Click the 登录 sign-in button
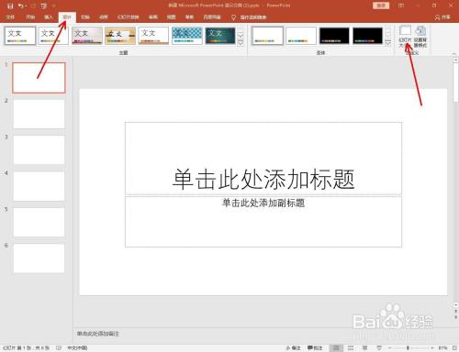This screenshot has height=352, width=459. click(381, 5)
